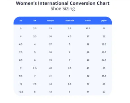Select the Europe column header

tap(50, 21)
